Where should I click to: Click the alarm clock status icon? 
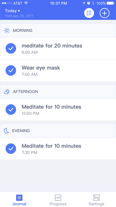coord(88,3)
